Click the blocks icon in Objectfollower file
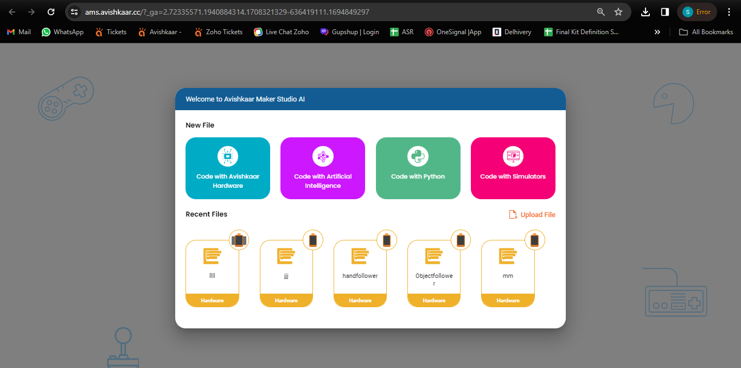This screenshot has width=741, height=368. (x=434, y=256)
